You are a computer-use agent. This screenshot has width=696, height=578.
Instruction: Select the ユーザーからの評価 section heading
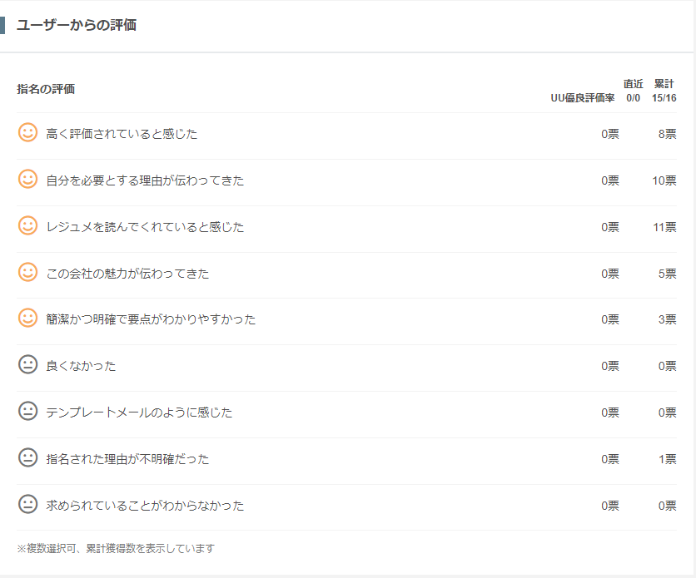pyautogui.click(x=77, y=25)
